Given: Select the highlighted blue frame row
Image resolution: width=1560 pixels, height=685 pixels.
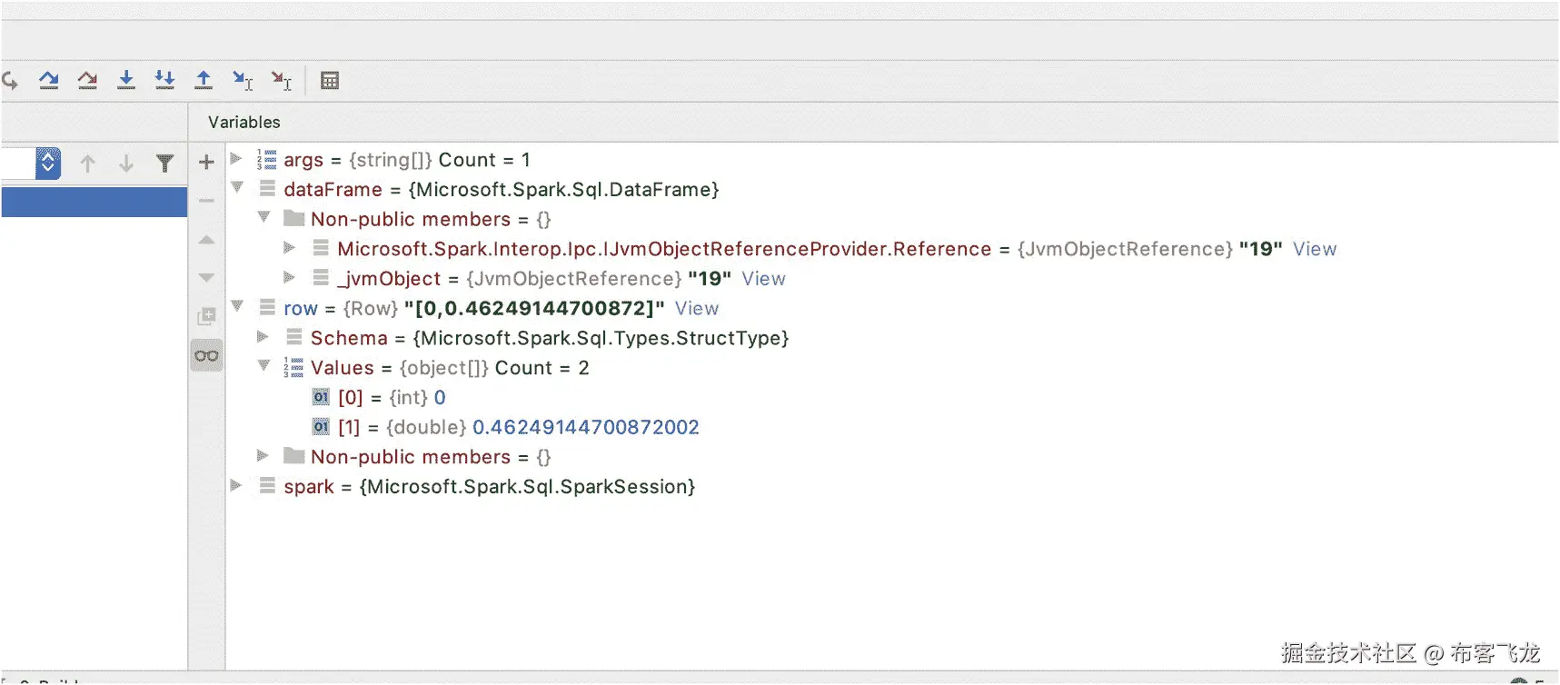Looking at the screenshot, I should (94, 202).
